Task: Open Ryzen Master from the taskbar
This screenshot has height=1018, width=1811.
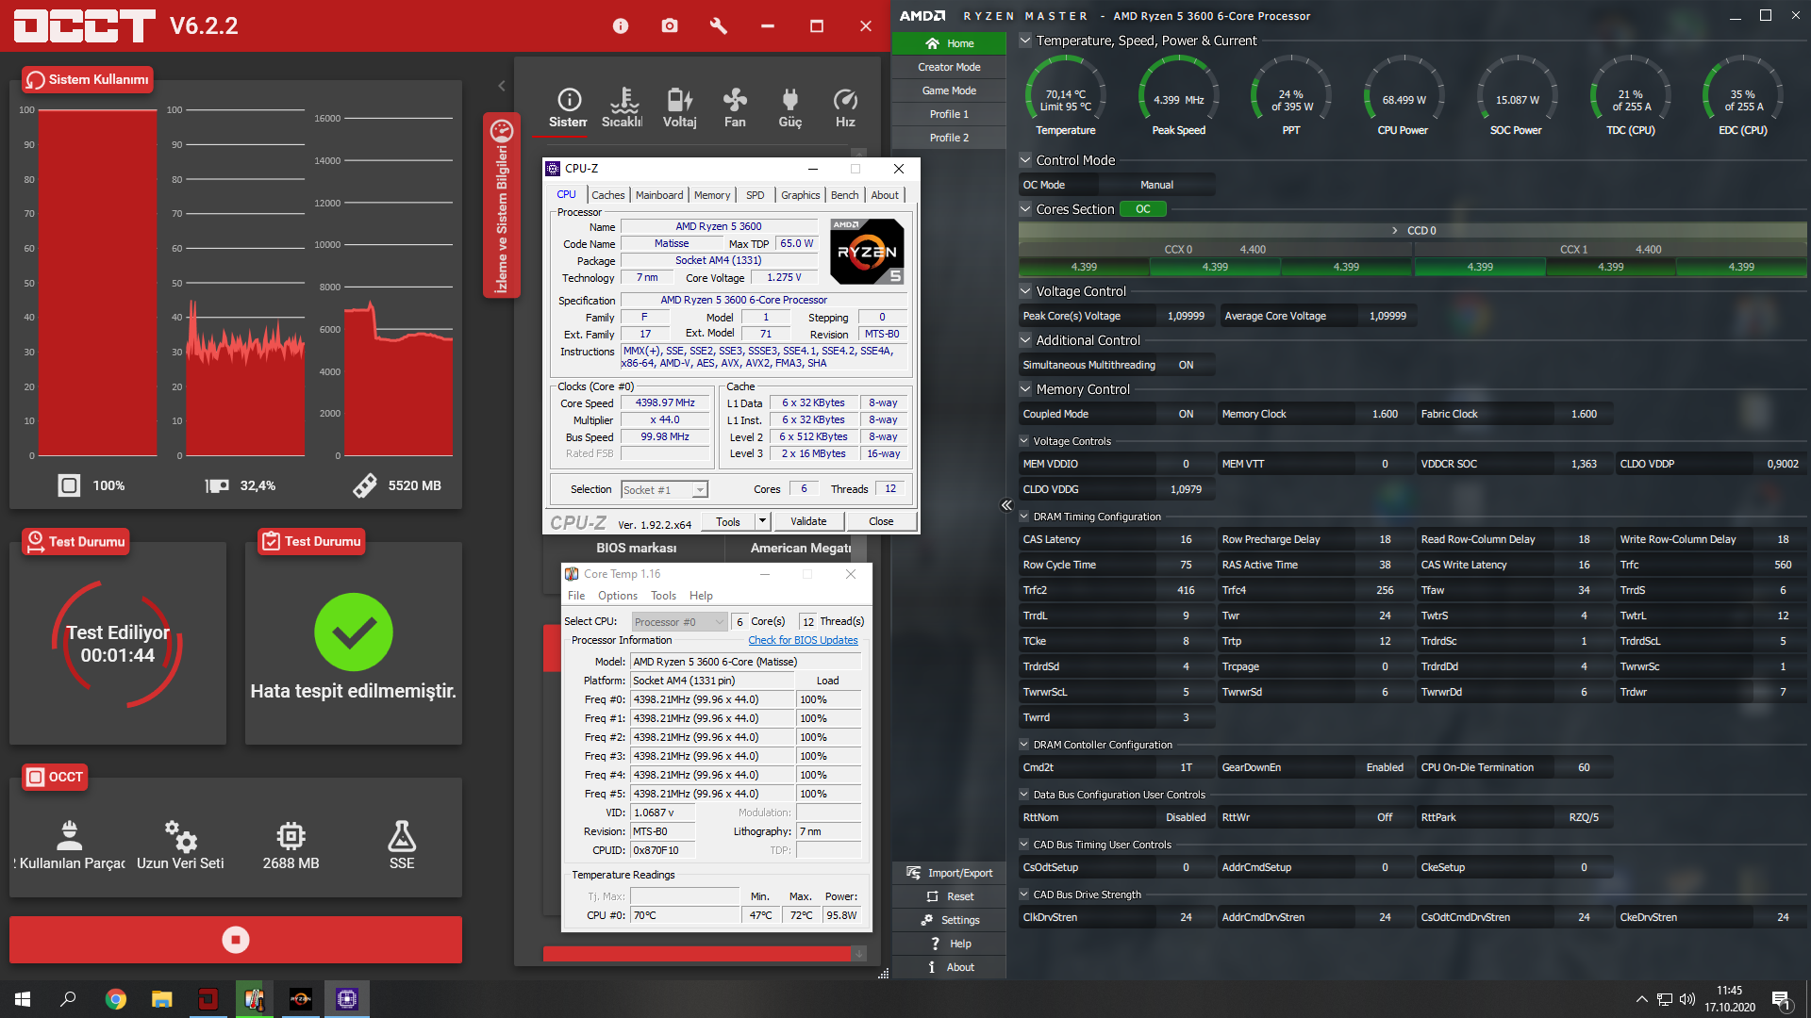Action: [x=301, y=999]
